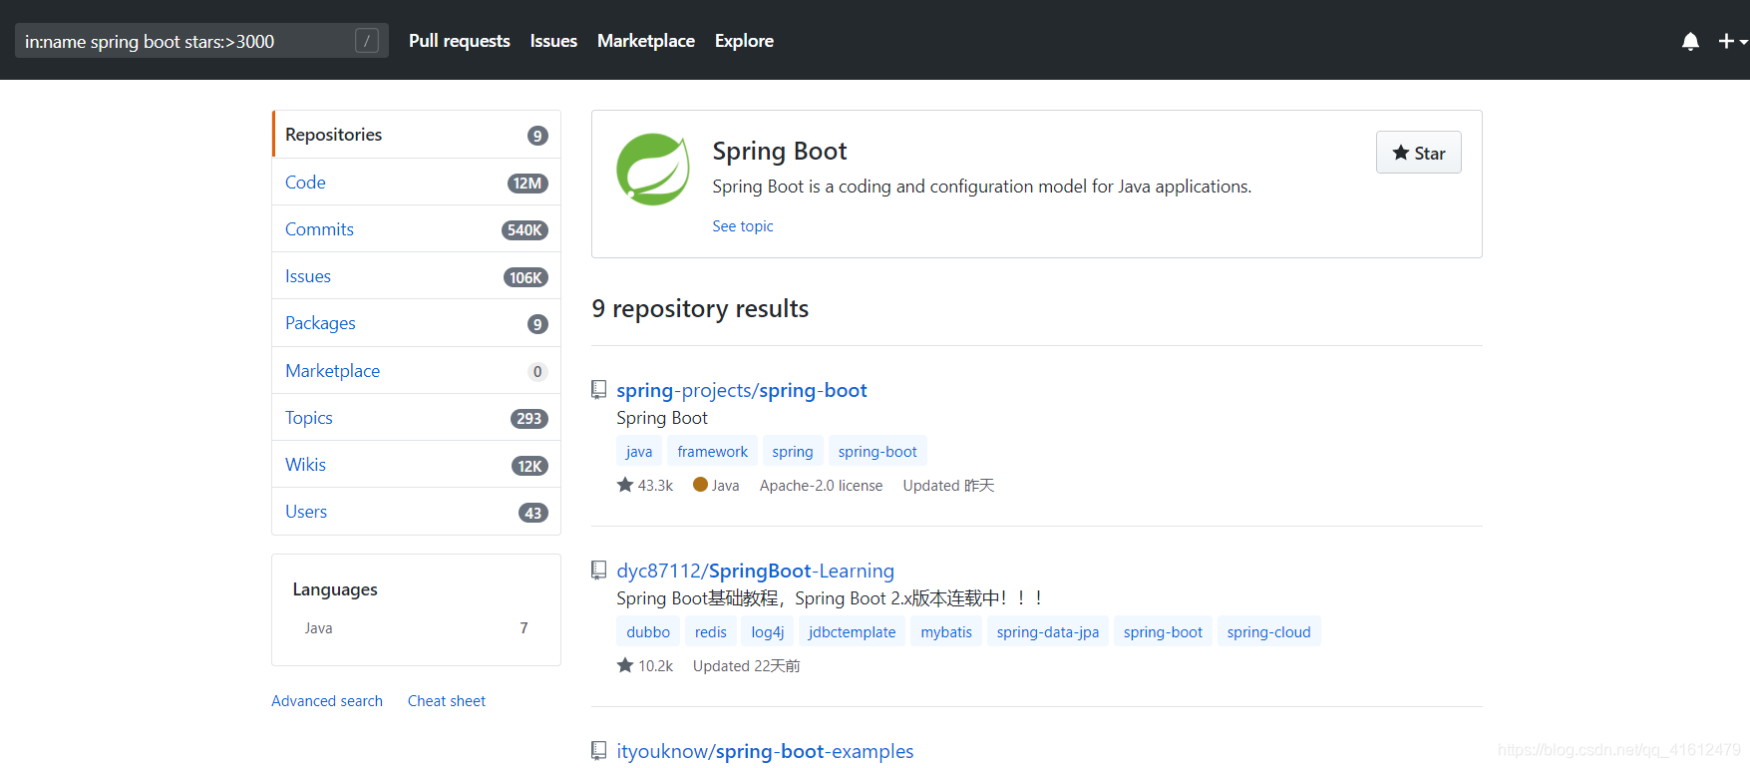Image resolution: width=1750 pixels, height=768 pixels.
Task: Go to Marketplace in the header
Action: (x=646, y=41)
